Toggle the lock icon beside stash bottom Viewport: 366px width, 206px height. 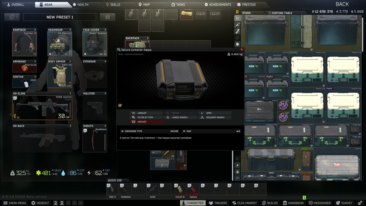pos(237,172)
